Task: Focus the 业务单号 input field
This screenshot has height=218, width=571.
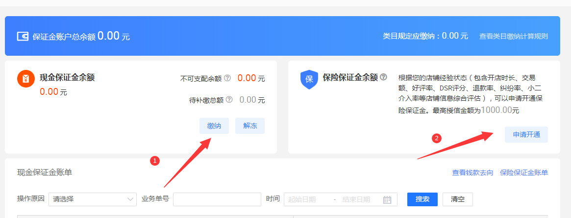Action: coord(217,199)
